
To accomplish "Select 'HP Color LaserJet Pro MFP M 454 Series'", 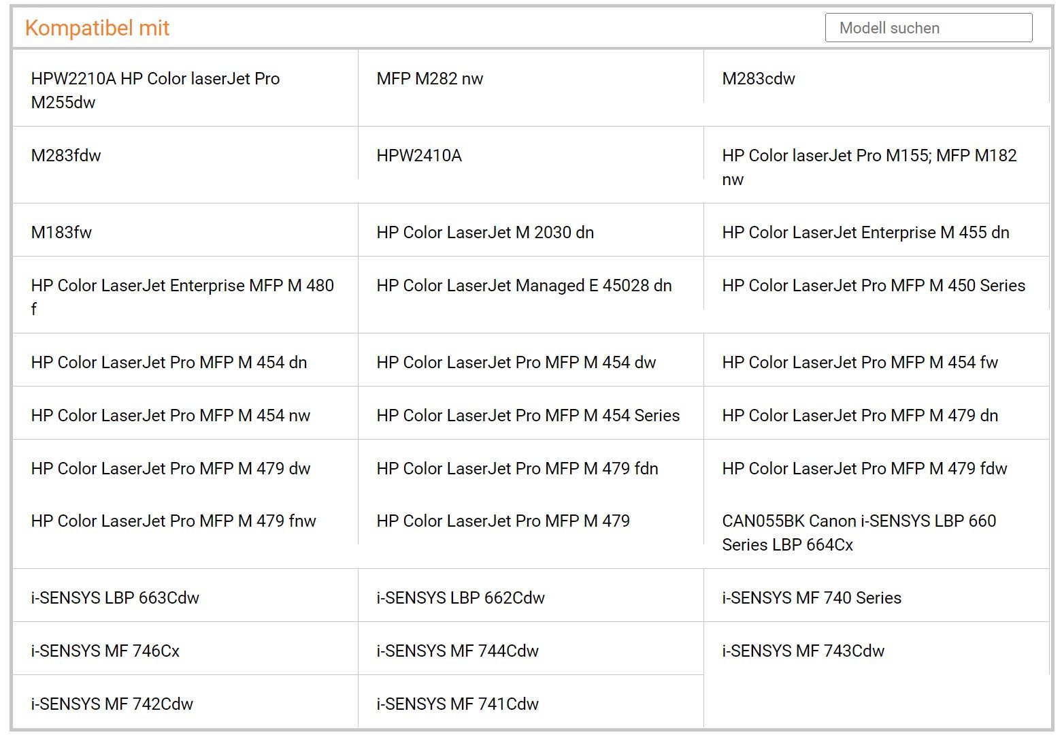I will pyautogui.click(x=528, y=416).
